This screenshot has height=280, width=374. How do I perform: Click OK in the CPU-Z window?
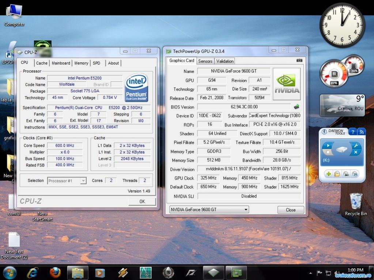tap(142, 202)
